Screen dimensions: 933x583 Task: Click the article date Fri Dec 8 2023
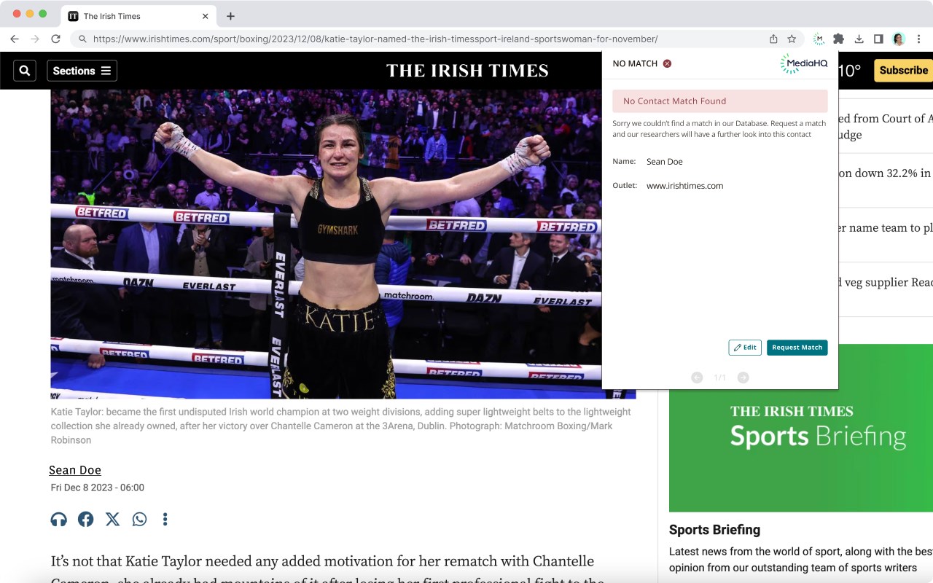(97, 488)
